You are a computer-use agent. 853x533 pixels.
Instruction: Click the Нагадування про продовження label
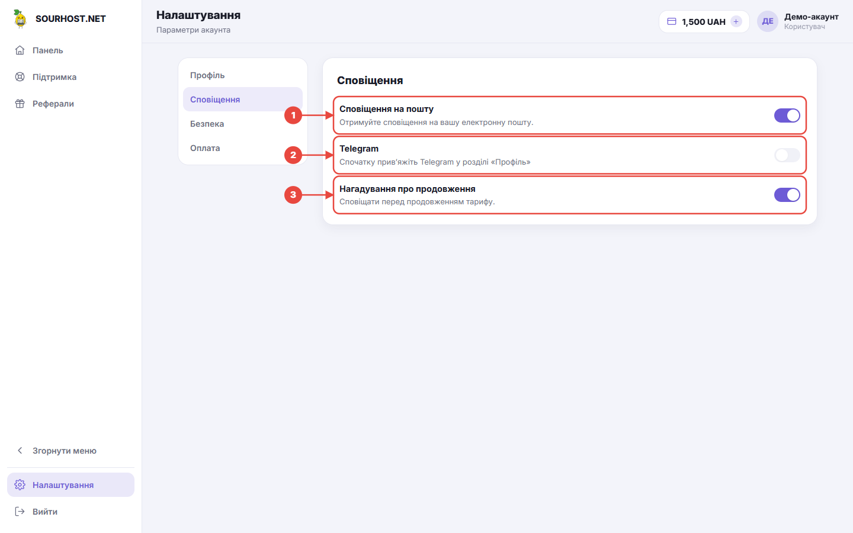[x=408, y=189]
